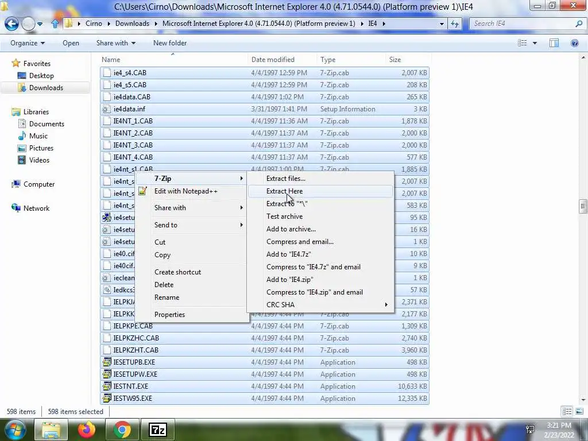Choose Delete from the context menu
Image resolution: width=588 pixels, height=441 pixels.
point(192,285)
